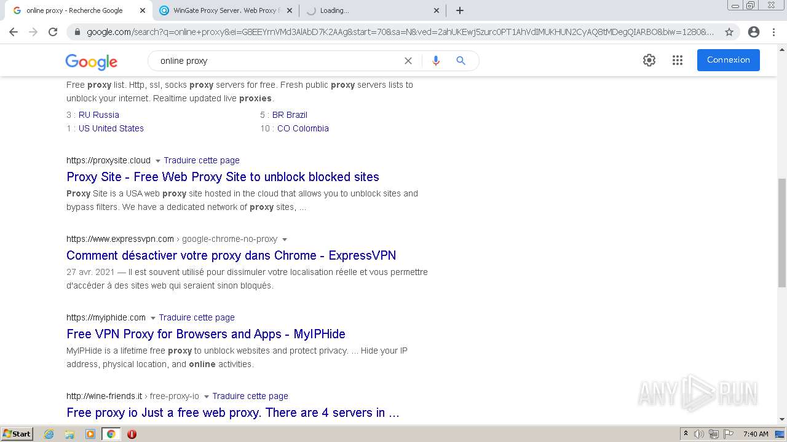Click the volume speaker tray icon
Image resolution: width=787 pixels, height=442 pixels.
(699, 434)
